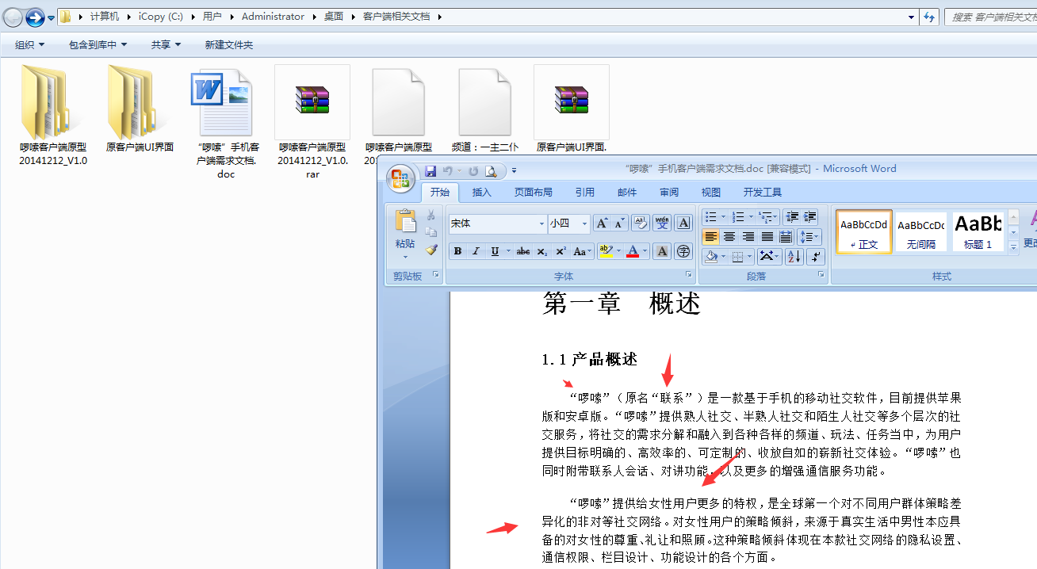Open the Change Case (Aa) dropdown

click(584, 251)
